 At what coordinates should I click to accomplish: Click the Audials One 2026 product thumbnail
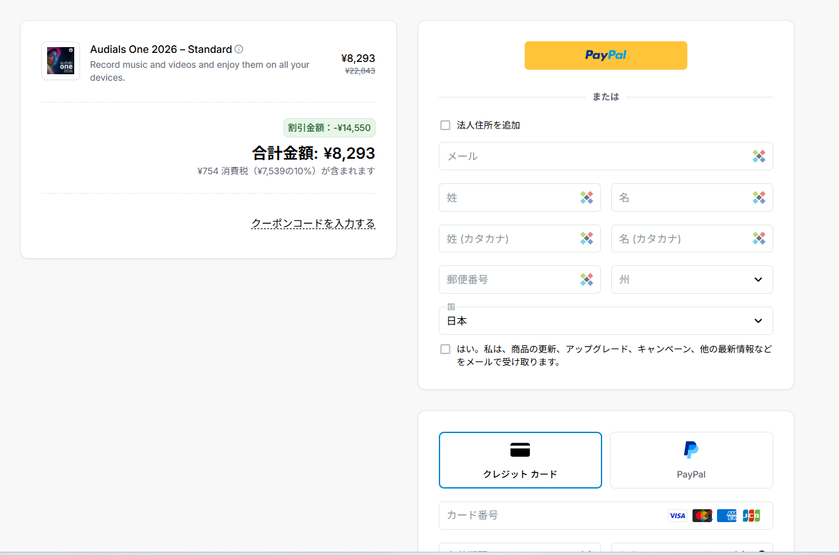61,61
